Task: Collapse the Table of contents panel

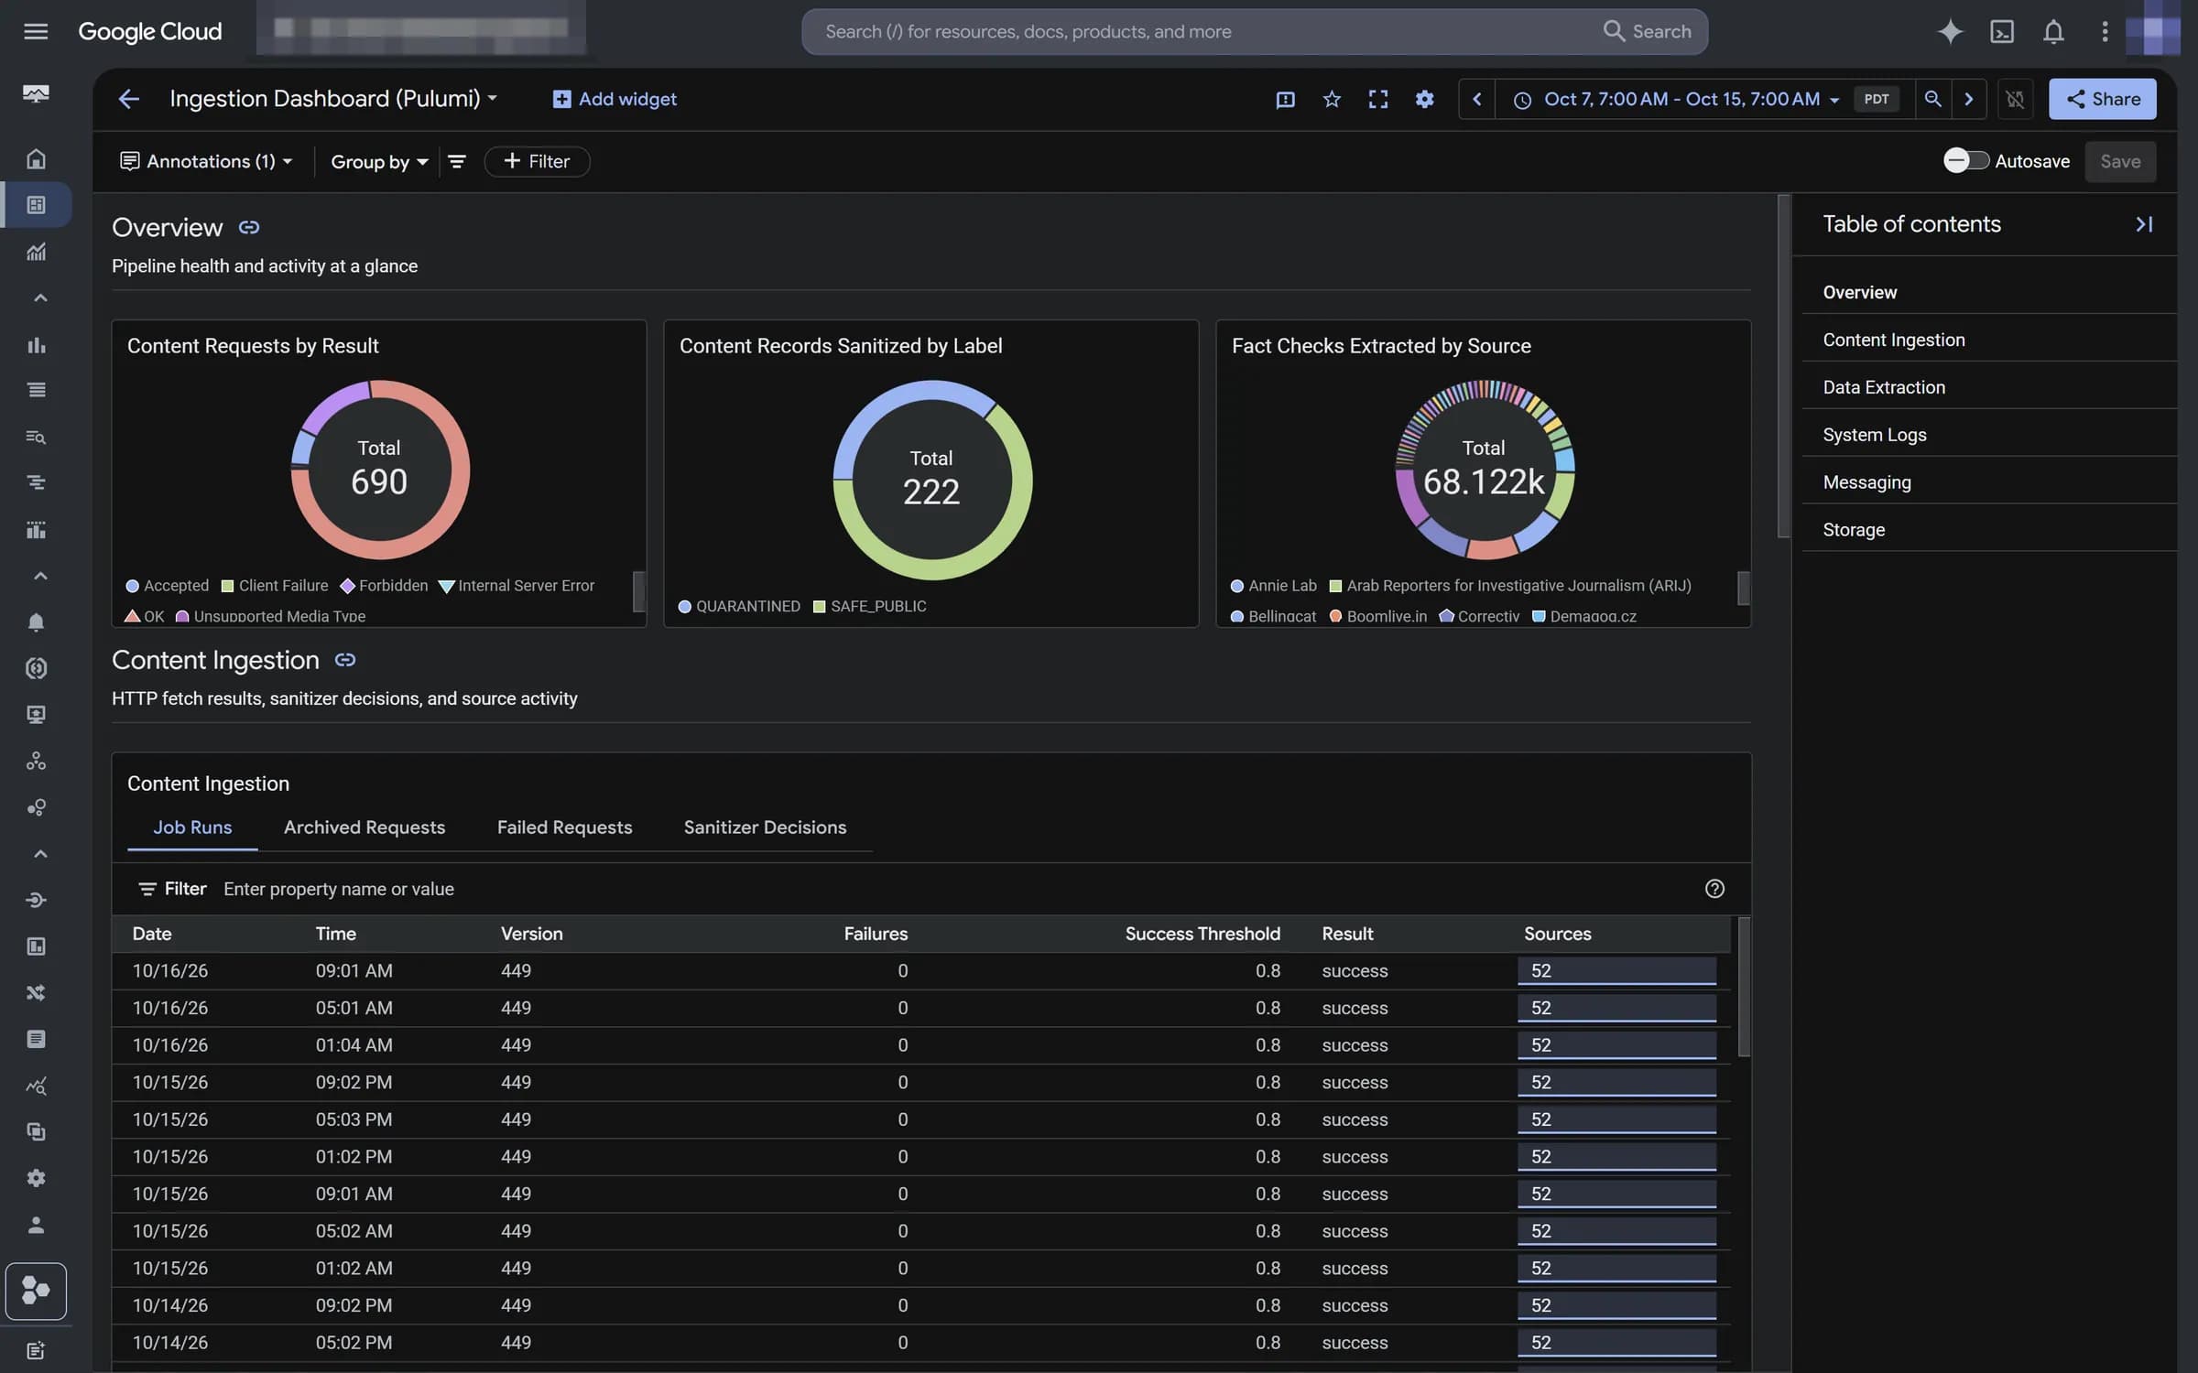Action: click(x=2144, y=224)
